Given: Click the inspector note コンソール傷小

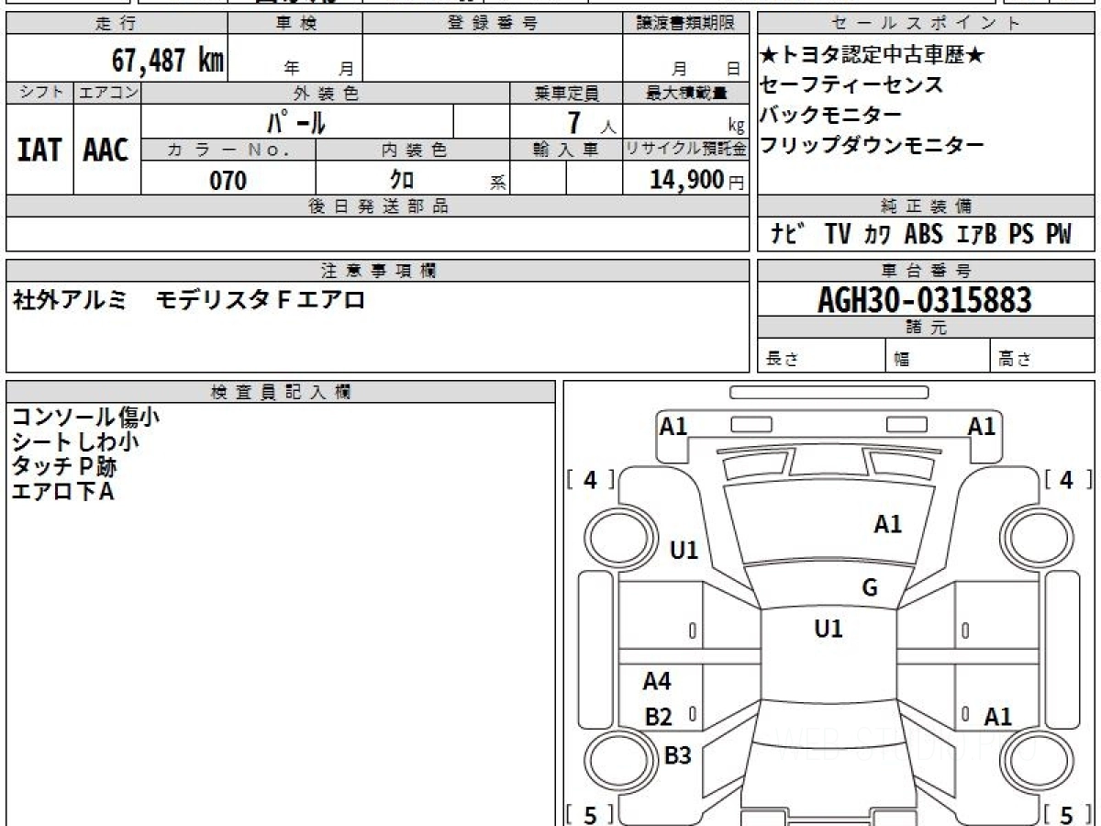Looking at the screenshot, I should (85, 418).
